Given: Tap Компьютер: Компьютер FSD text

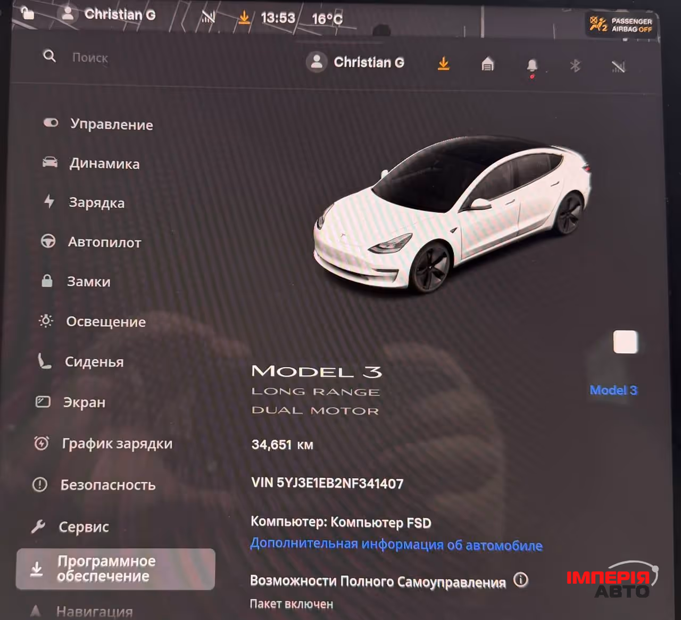Looking at the screenshot, I should coord(340,522).
